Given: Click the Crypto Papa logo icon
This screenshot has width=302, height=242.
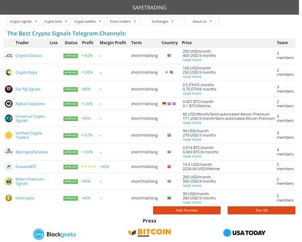Looking at the screenshot, I should 9,72.
